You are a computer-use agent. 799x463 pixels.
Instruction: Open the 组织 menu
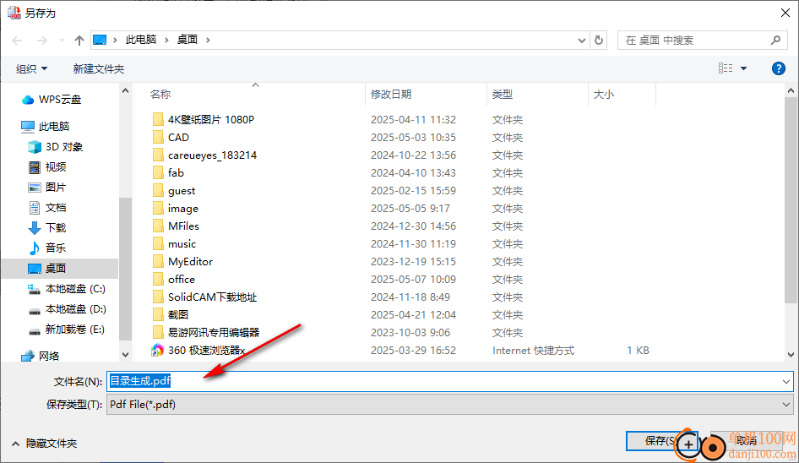31,68
